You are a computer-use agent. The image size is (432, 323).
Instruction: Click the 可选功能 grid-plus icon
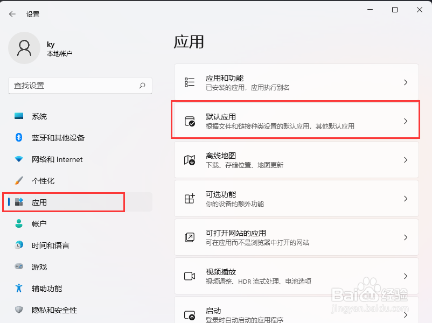point(190,199)
